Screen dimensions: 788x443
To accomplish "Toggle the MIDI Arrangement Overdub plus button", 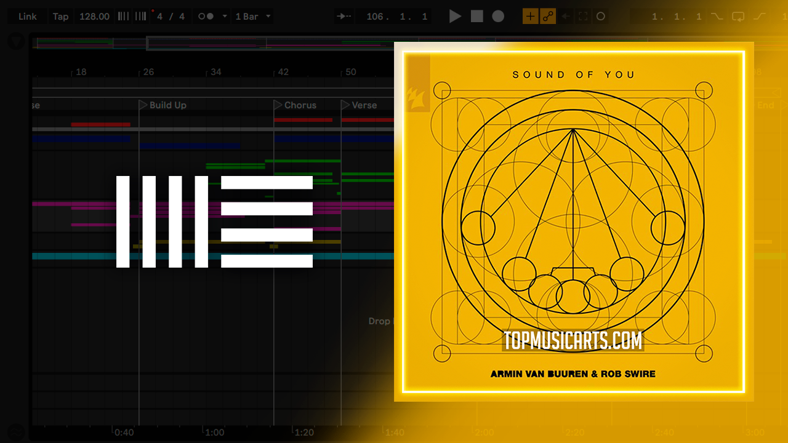I will pyautogui.click(x=530, y=17).
